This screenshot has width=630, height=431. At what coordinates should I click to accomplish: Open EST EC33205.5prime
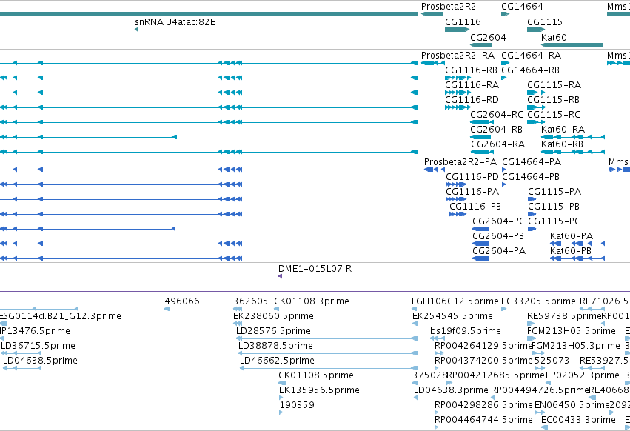(538, 301)
